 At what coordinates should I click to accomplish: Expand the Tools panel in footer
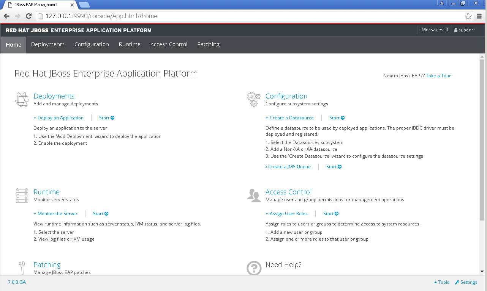(441, 282)
